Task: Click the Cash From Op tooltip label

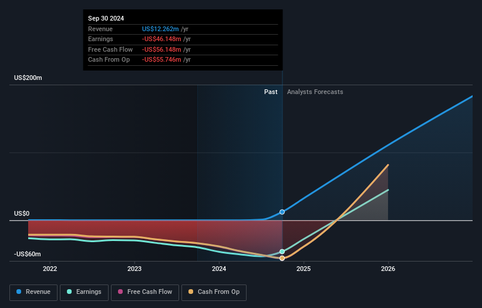Action: click(109, 60)
